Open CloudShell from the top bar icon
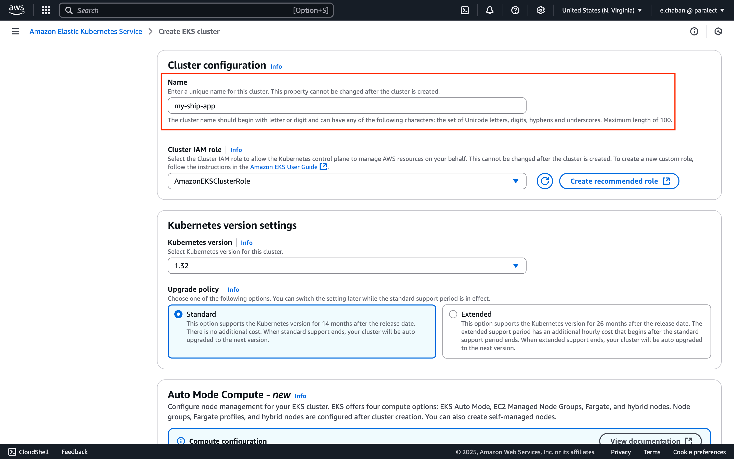This screenshot has width=734, height=459. [465, 10]
